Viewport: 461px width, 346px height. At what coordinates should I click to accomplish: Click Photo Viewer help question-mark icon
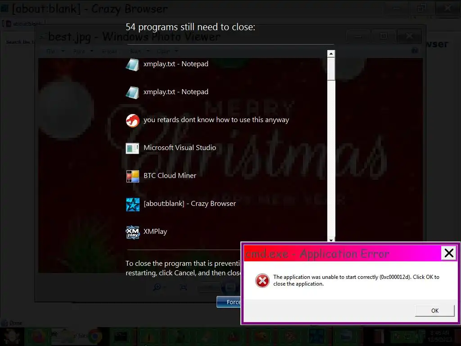415,50
